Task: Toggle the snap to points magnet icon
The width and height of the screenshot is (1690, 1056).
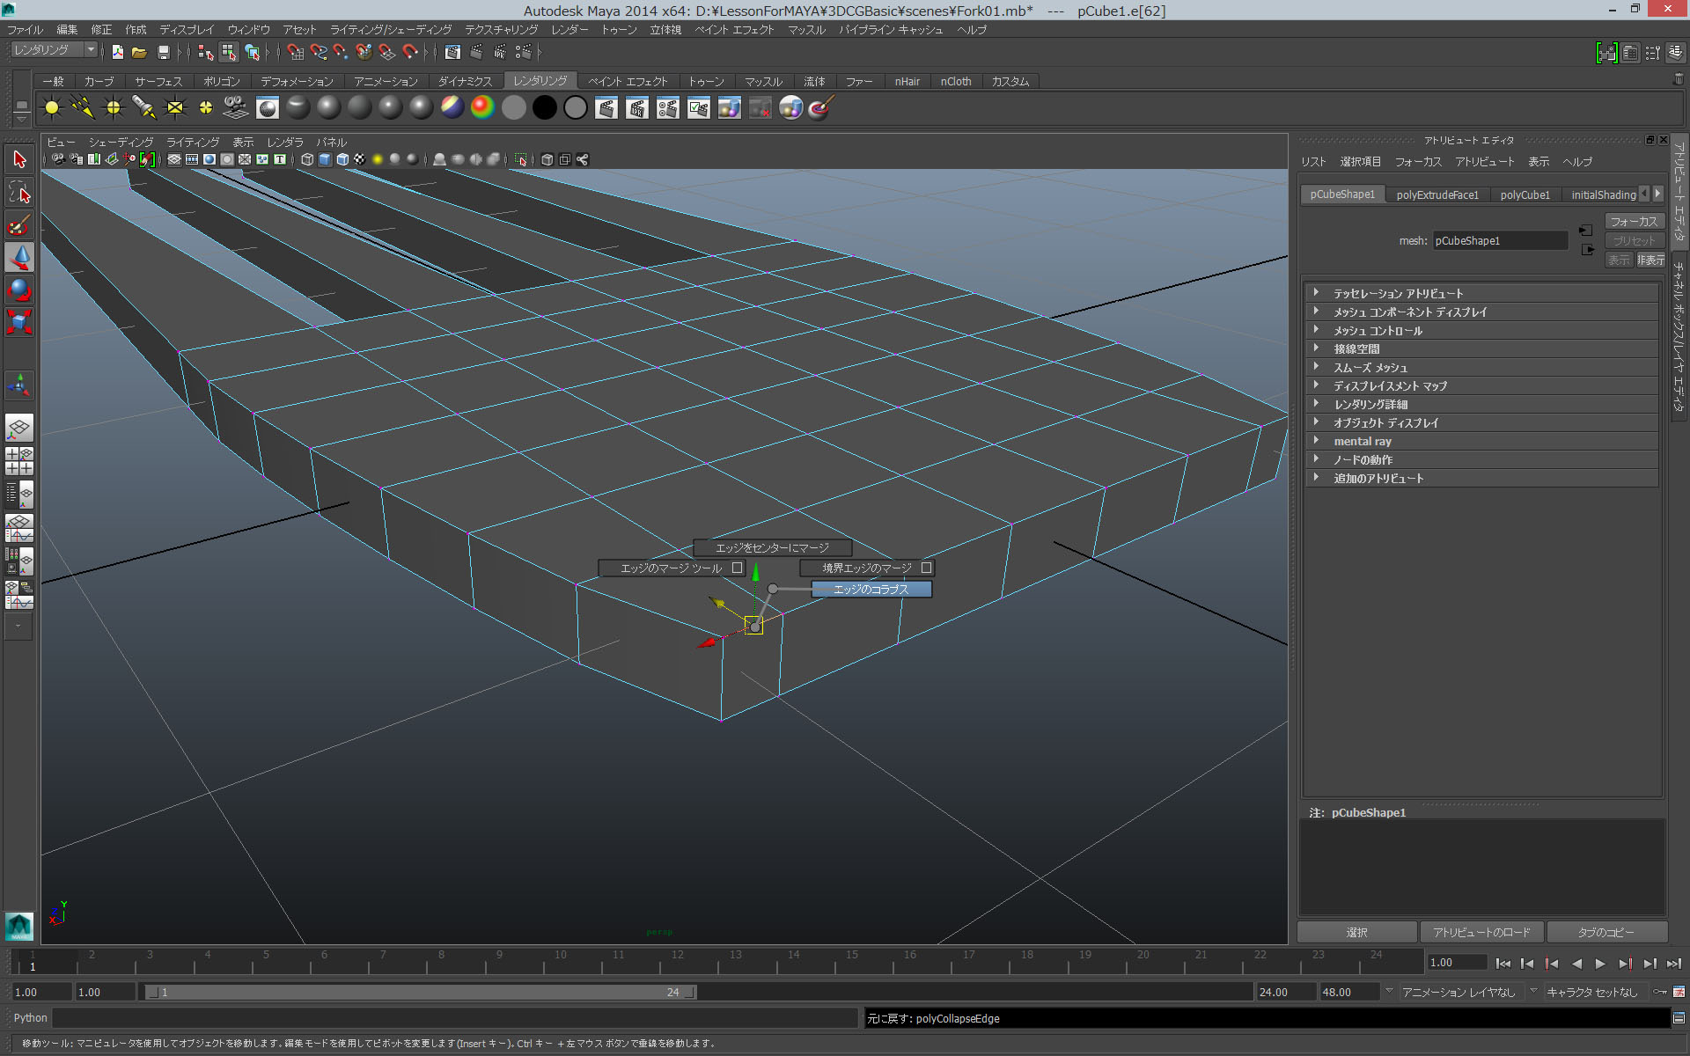Action: (340, 52)
